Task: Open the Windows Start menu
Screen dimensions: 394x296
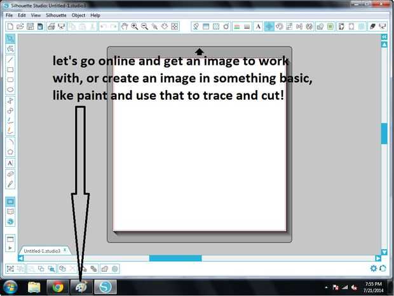Action: [10, 287]
